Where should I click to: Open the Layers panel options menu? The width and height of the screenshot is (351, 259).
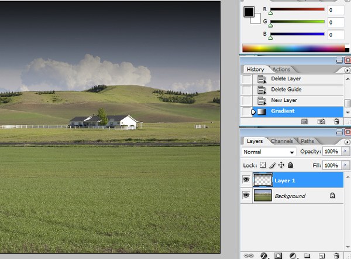click(347, 142)
